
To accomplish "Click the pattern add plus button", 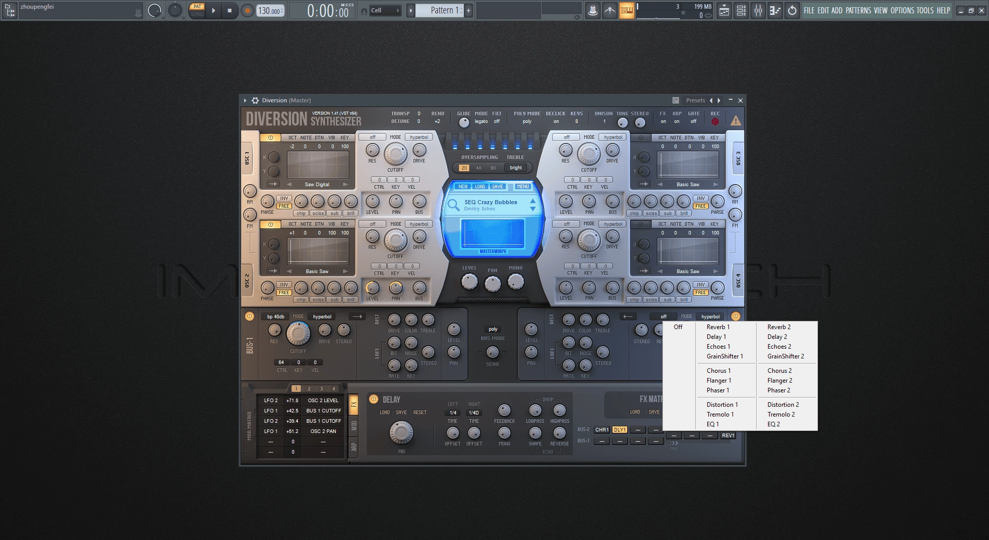I will point(468,10).
